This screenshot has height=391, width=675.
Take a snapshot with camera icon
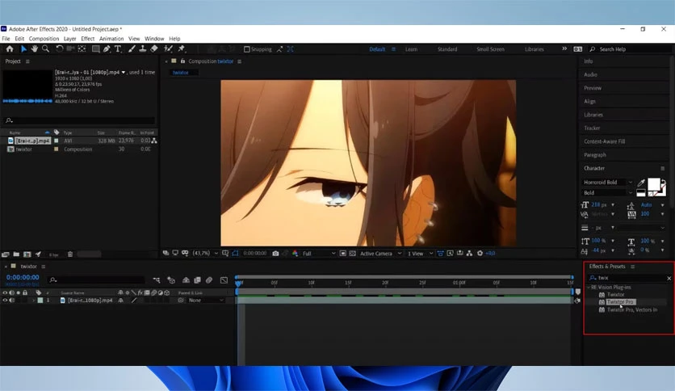[x=275, y=253]
